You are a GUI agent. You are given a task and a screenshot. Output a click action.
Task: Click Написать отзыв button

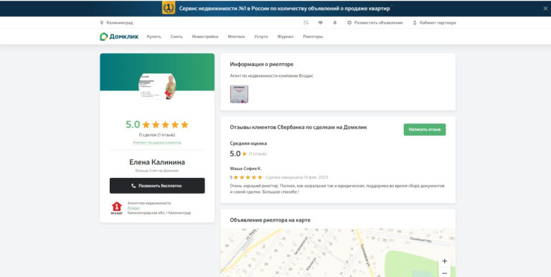425,129
